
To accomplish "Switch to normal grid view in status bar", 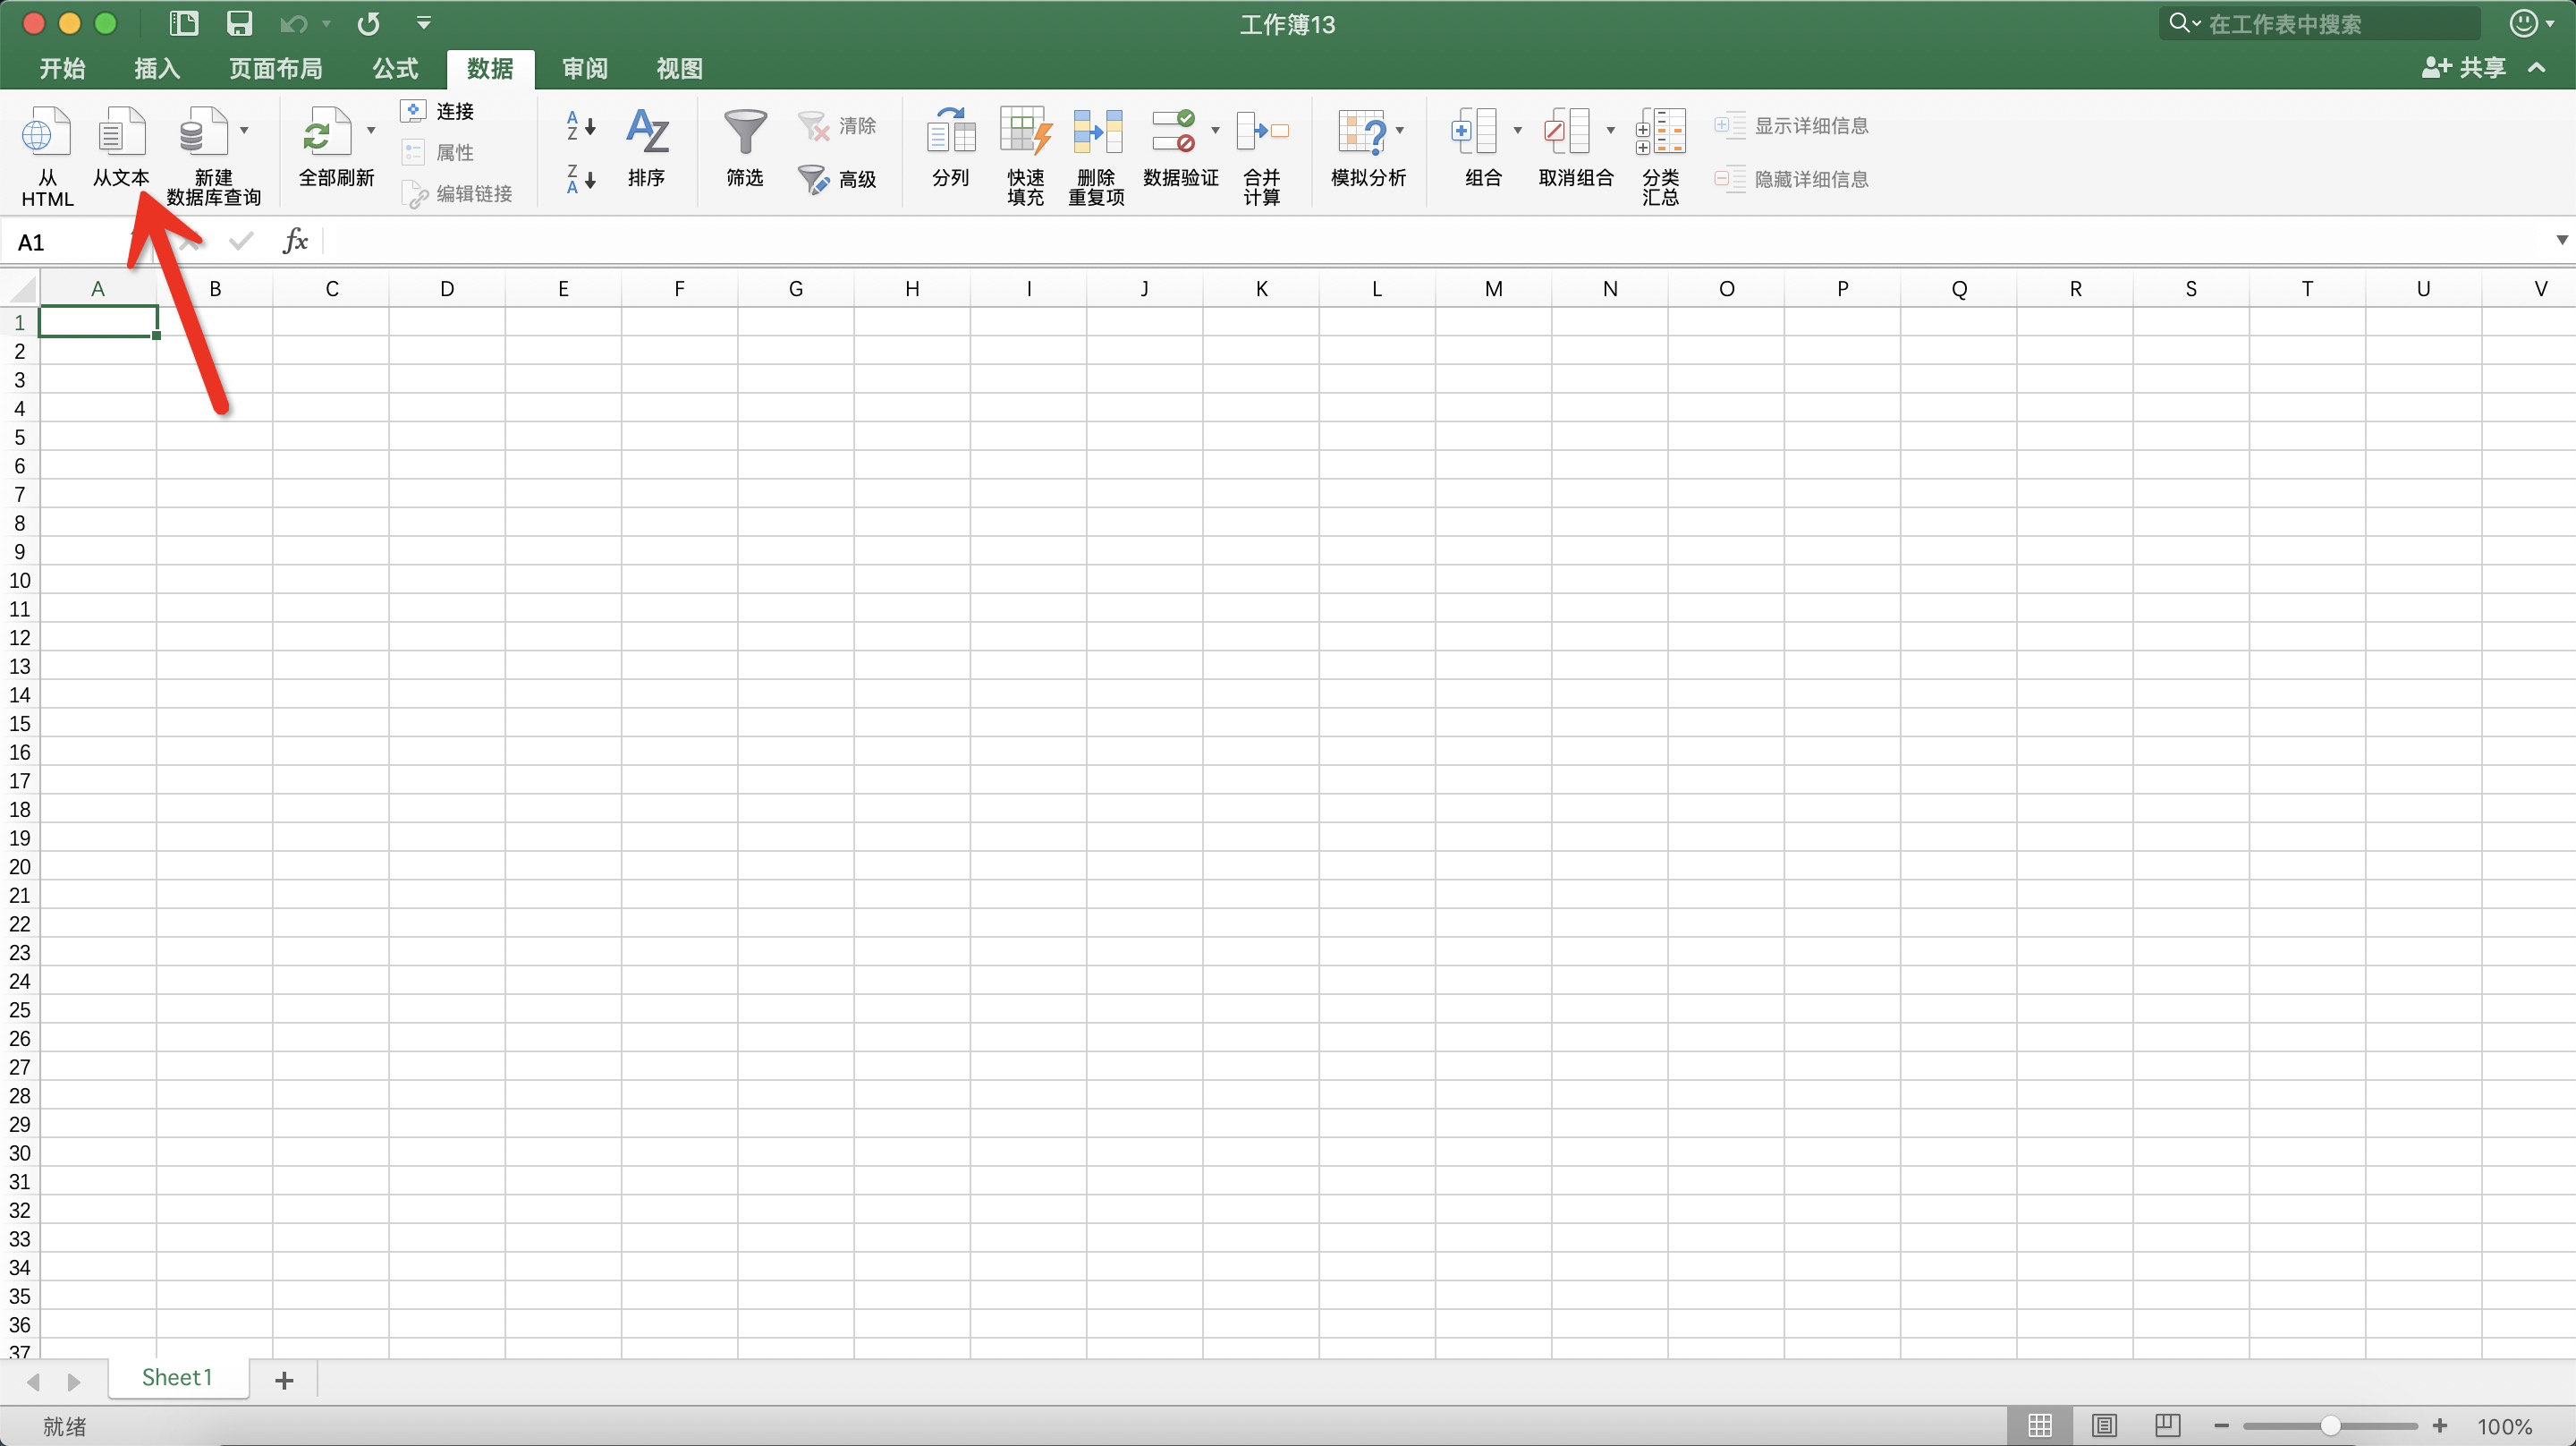I will [2040, 1425].
